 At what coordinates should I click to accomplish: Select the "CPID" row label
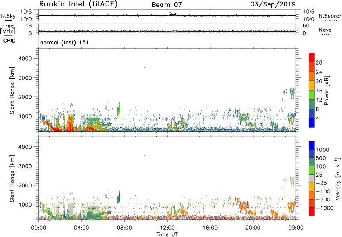pyautogui.click(x=9, y=41)
